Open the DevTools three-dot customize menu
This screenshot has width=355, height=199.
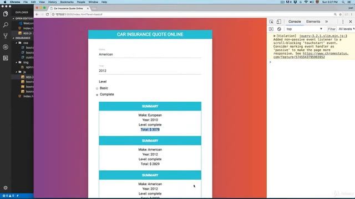(x=343, y=22)
